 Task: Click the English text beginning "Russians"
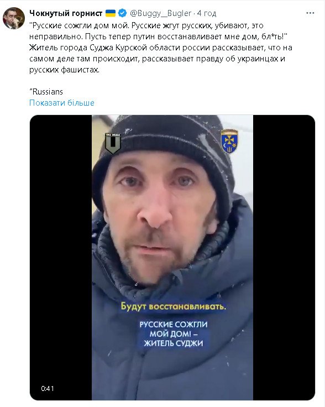pos(46,92)
